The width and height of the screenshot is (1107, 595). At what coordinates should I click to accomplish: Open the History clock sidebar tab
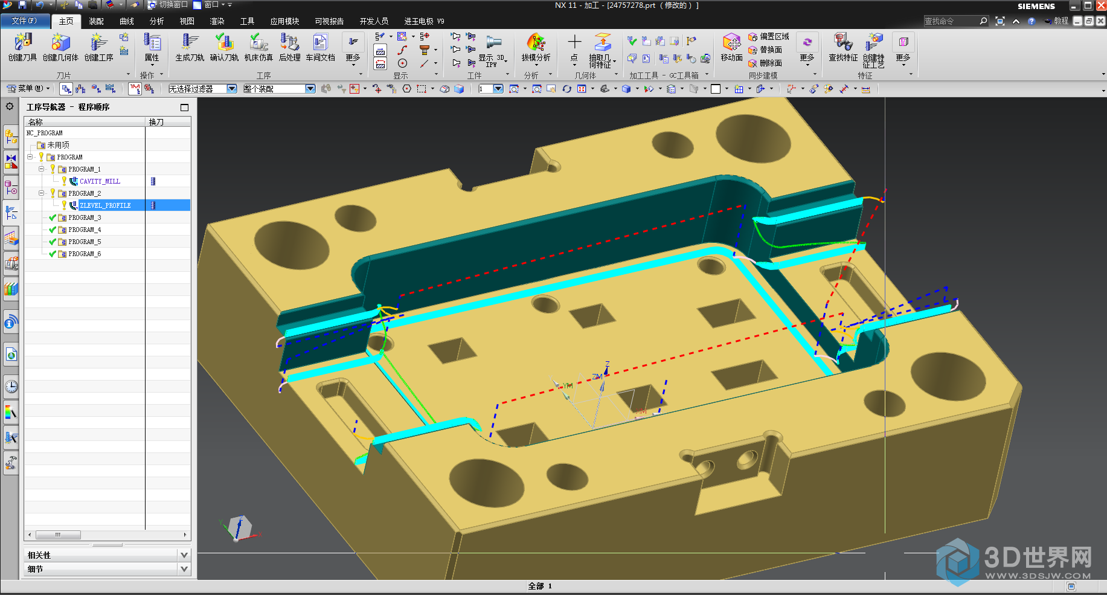[x=11, y=386]
